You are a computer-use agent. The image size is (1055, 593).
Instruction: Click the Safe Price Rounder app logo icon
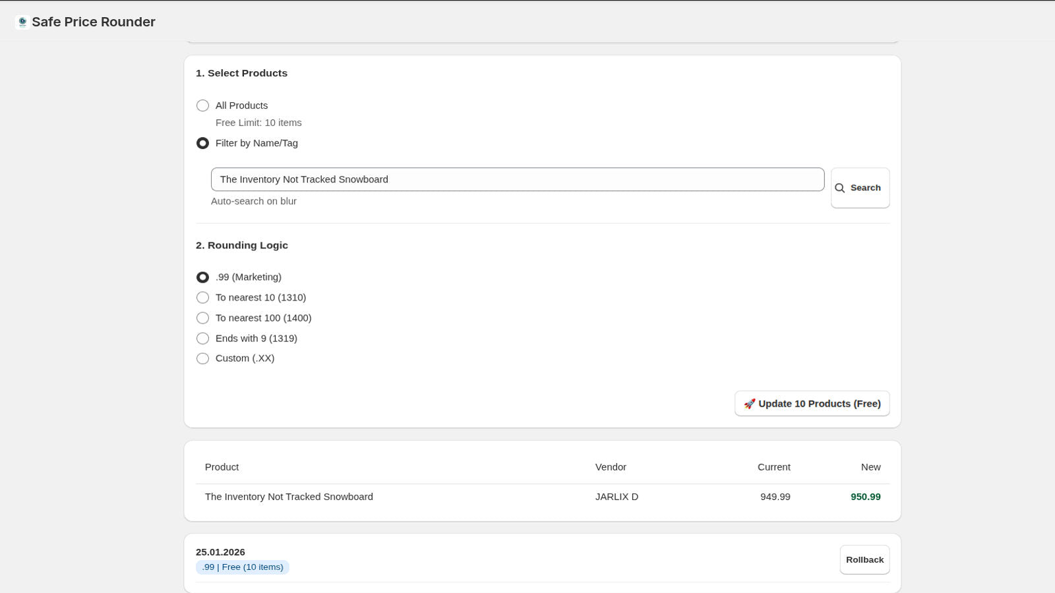tap(22, 21)
